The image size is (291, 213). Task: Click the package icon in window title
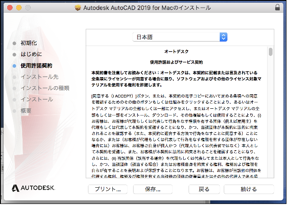click(x=78, y=8)
